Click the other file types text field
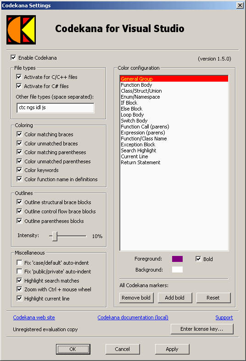 click(56, 108)
